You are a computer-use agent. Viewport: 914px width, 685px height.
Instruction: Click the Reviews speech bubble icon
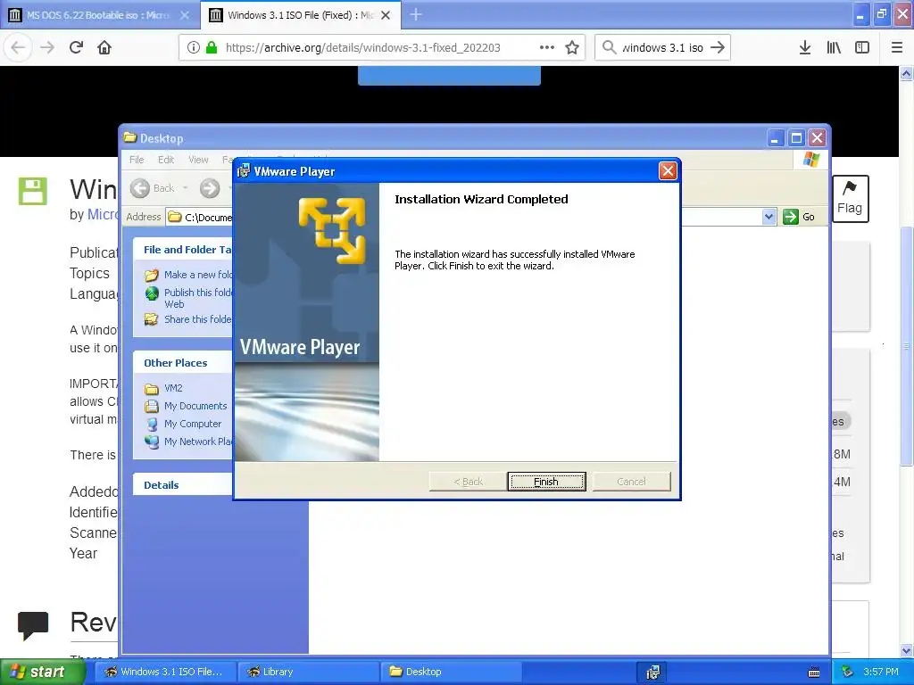(33, 625)
